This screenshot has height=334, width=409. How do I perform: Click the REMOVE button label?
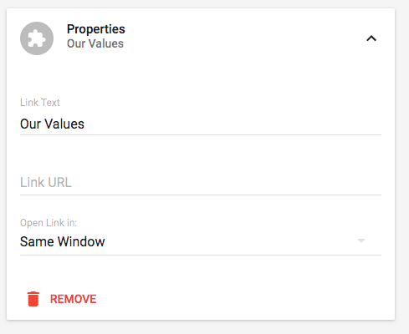(x=73, y=299)
